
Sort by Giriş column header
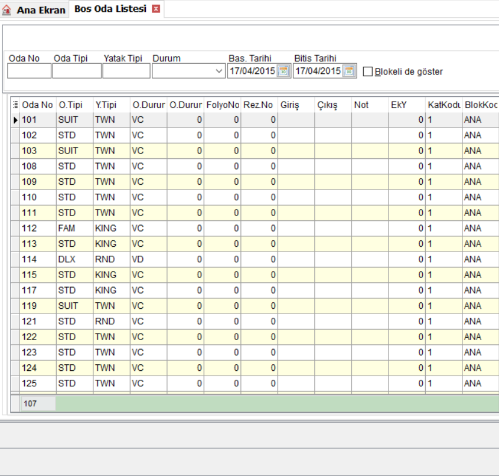[x=296, y=105]
